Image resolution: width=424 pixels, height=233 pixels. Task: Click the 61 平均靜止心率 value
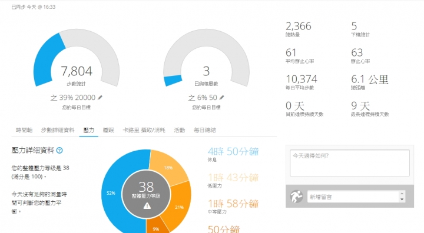pyautogui.click(x=291, y=52)
